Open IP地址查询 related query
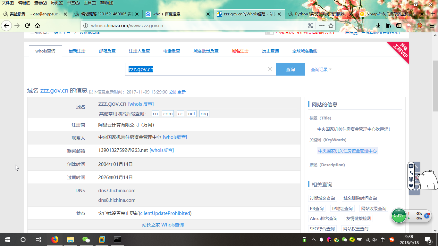This screenshot has width=438, height=246. click(342, 209)
